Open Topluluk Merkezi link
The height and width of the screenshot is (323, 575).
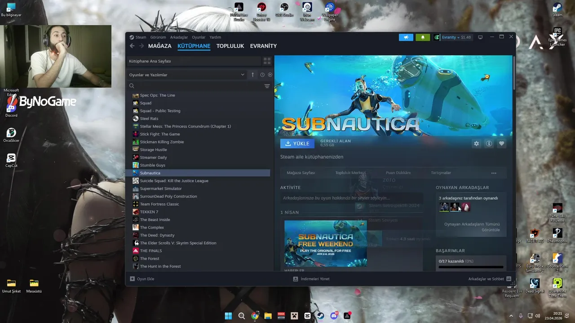click(x=350, y=173)
